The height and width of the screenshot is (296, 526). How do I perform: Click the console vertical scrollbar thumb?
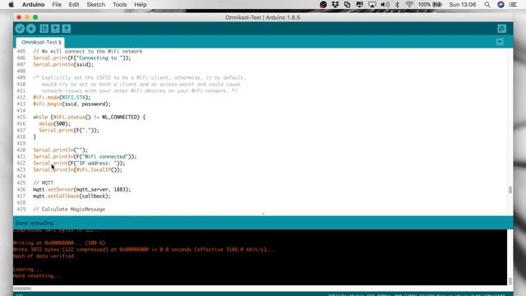(510, 280)
